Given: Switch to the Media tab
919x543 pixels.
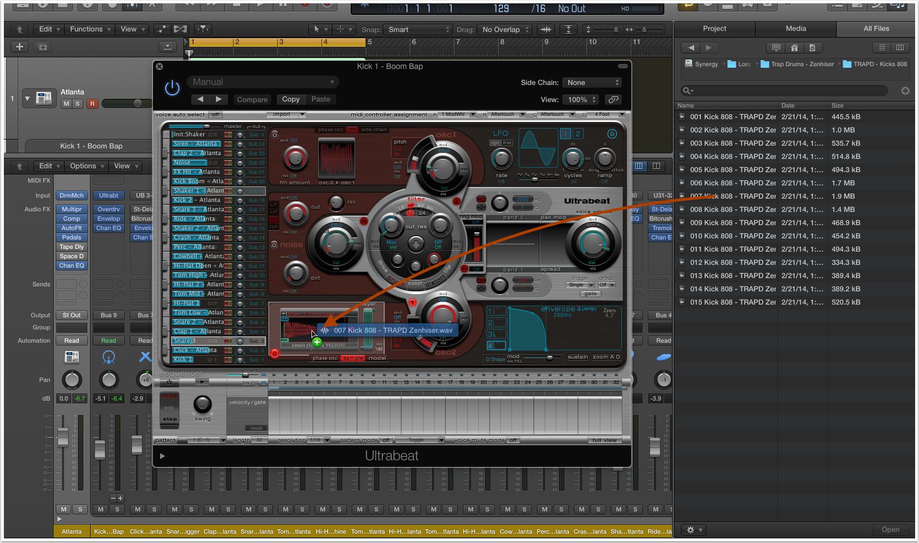Looking at the screenshot, I should [x=796, y=29].
